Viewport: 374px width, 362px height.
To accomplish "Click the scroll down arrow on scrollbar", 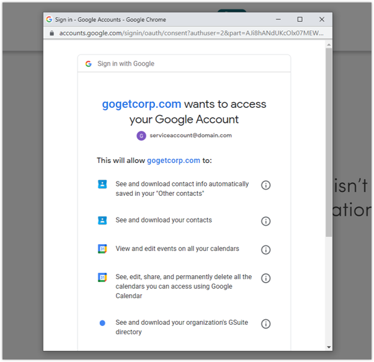I will 328,347.
